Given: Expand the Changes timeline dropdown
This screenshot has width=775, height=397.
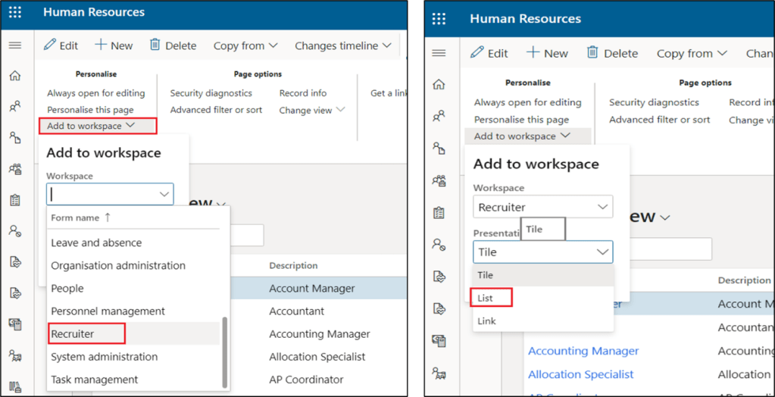Looking at the screenshot, I should pos(342,45).
